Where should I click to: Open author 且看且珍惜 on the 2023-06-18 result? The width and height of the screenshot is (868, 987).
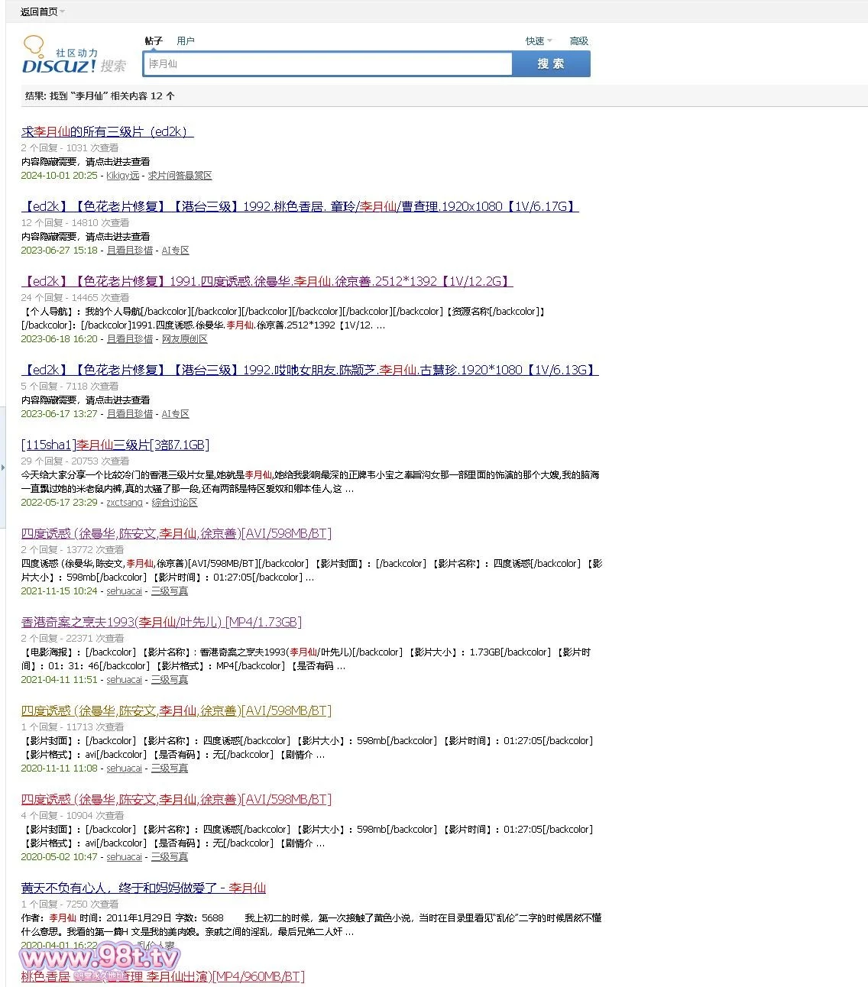(x=130, y=339)
